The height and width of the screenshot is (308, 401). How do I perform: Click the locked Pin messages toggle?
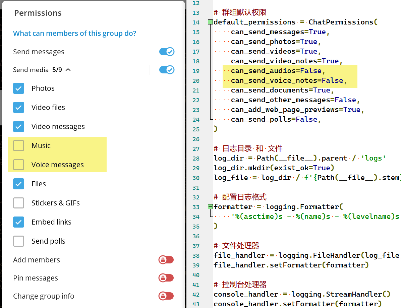(x=166, y=278)
